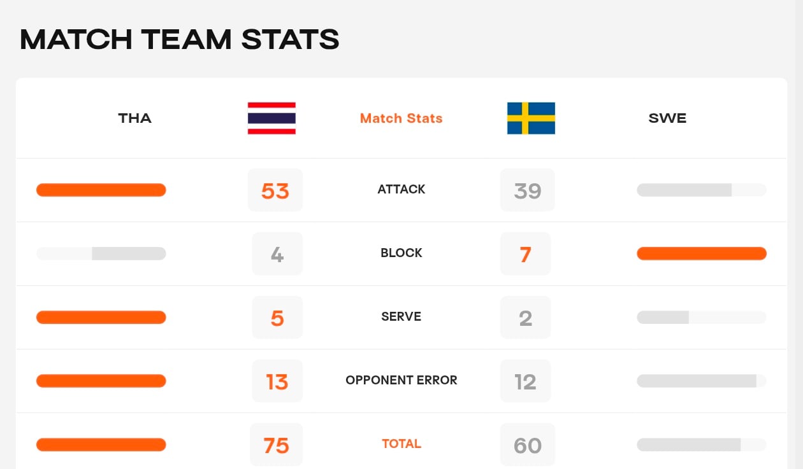Click Sweden's opponent error score 12
This screenshot has width=803, height=469.
click(x=525, y=381)
